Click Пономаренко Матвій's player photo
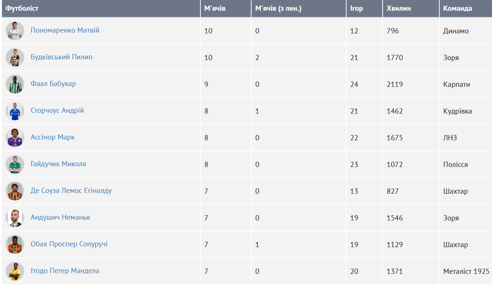Viewport: 492px width, 285px height. pos(15,31)
